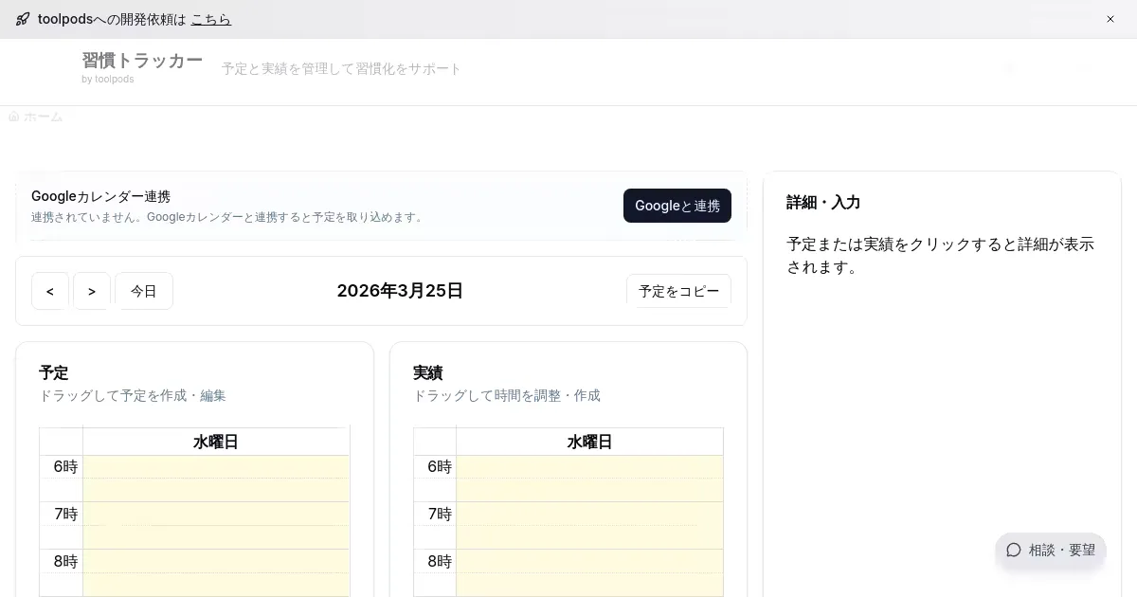The height and width of the screenshot is (597, 1137).
Task: Open the ホーム breadcrumb link
Action: (43, 117)
